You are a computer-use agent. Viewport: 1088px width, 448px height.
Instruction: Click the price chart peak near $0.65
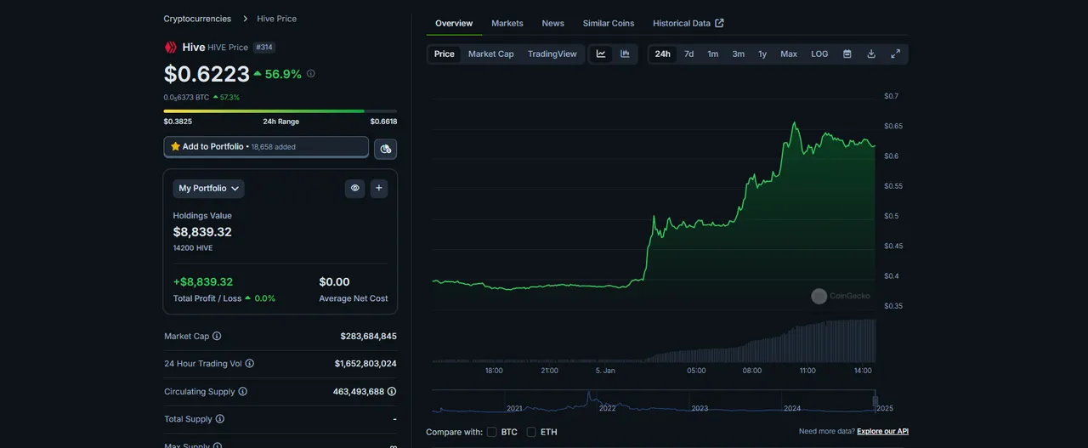(795, 123)
